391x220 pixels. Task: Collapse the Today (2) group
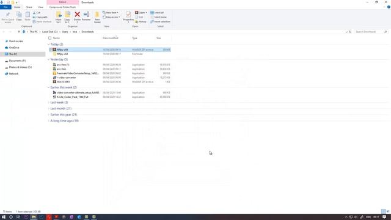[x=49, y=45]
